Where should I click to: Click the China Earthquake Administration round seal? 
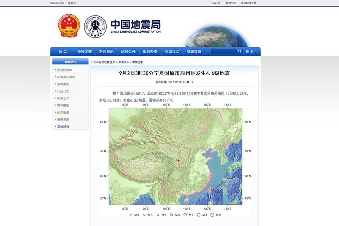pyautogui.click(x=95, y=26)
